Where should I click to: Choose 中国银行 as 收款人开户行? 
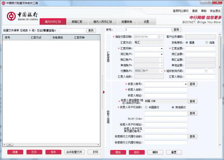point(146,107)
